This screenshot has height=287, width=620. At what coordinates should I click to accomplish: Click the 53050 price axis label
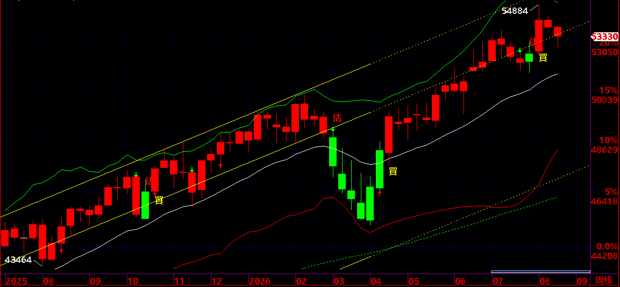point(605,53)
